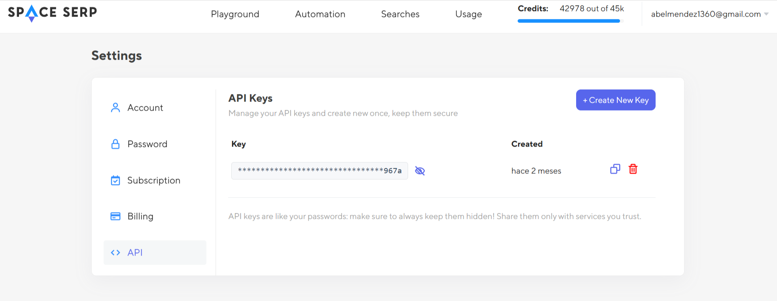This screenshot has height=301, width=777.
Task: Click the API code brackets icon
Action: [115, 253]
